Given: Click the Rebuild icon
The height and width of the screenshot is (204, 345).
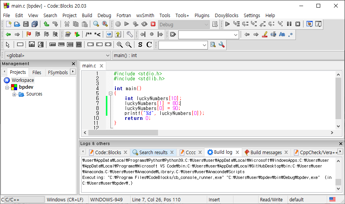Looking at the screenshot, I should click(x=144, y=24).
